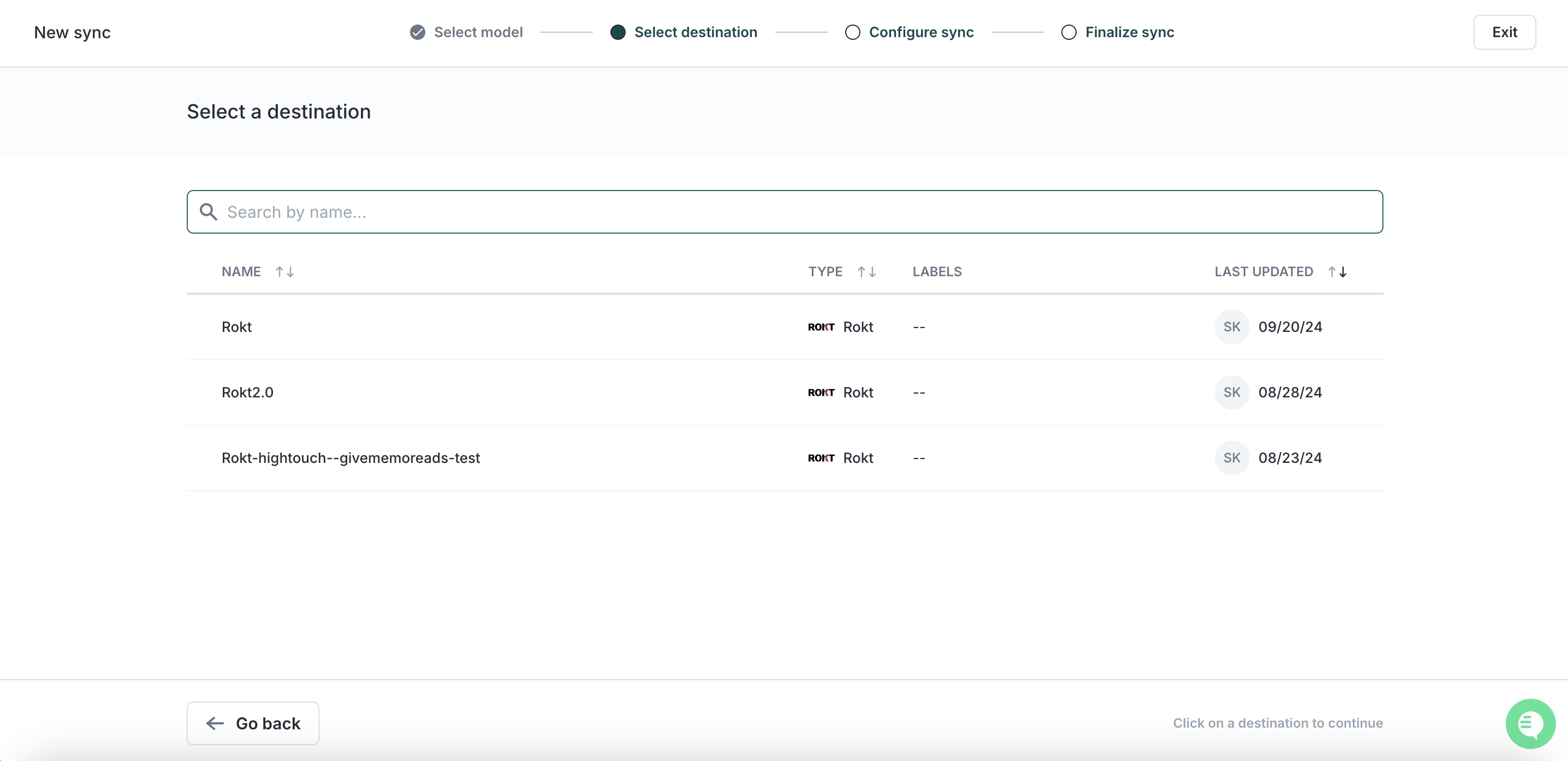Click the SK avatar next to 09/20/24
This screenshot has height=761, width=1568.
tap(1232, 327)
